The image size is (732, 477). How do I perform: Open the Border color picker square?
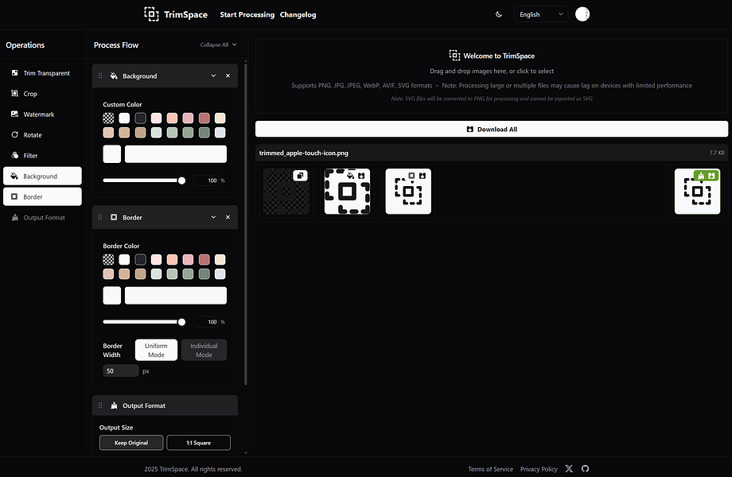point(112,295)
